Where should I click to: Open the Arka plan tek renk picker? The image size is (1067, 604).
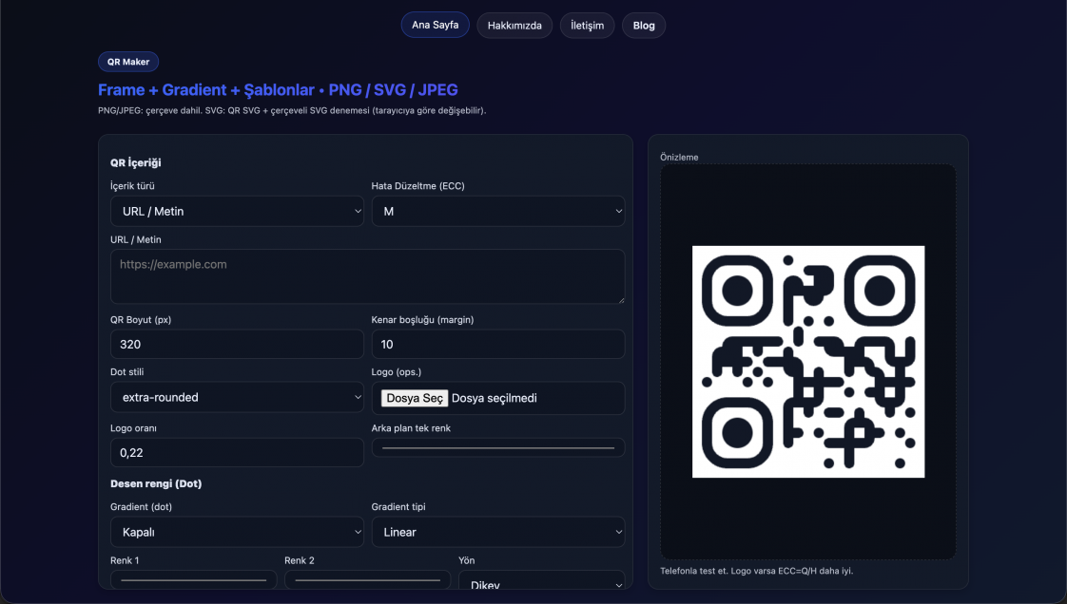(x=498, y=447)
